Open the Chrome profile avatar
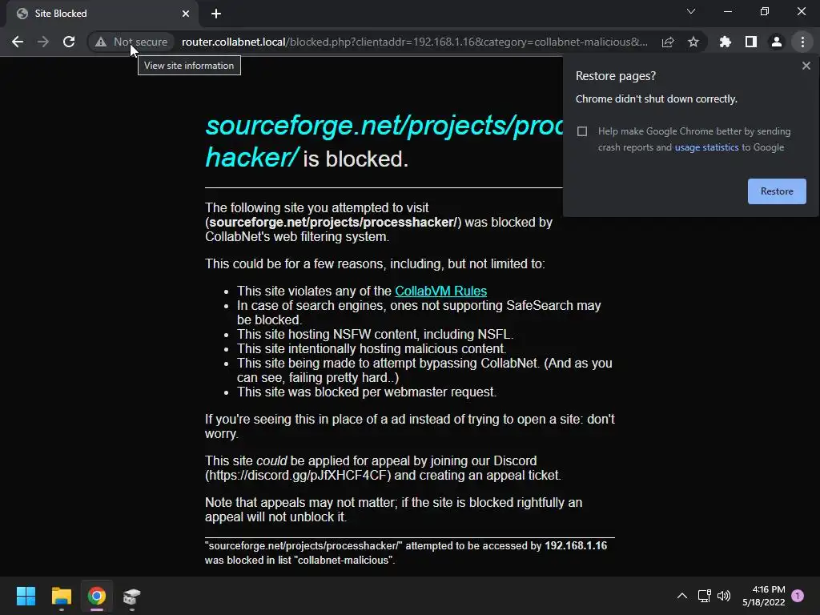The height and width of the screenshot is (615, 820). tap(777, 42)
